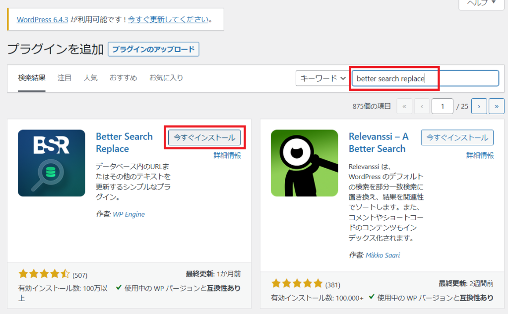The image size is (508, 314).
Task: Click プラグインのアップロード button
Action: click(x=154, y=49)
